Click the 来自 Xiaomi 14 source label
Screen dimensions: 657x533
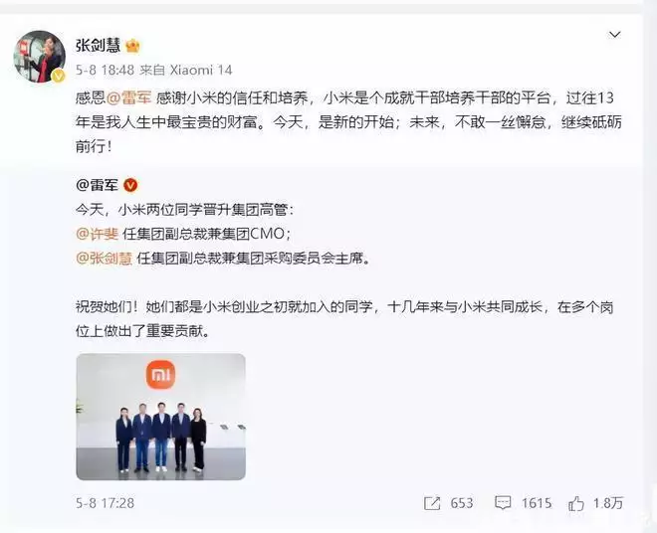[x=186, y=70]
